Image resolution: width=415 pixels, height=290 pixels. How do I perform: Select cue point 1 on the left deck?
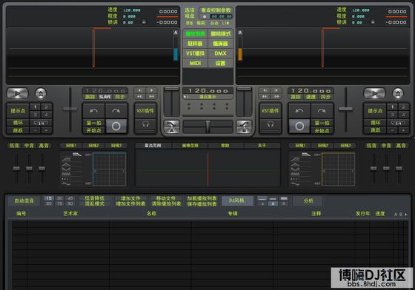pyautogui.click(x=35, y=107)
